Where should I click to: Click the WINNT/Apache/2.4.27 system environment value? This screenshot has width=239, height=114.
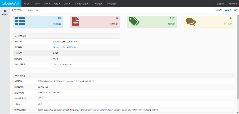pyautogui.click(x=66, y=81)
